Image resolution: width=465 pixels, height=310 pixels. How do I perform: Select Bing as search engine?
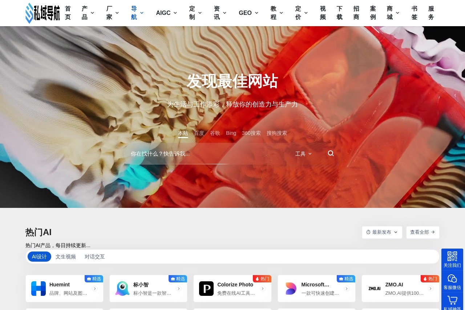[231, 133]
